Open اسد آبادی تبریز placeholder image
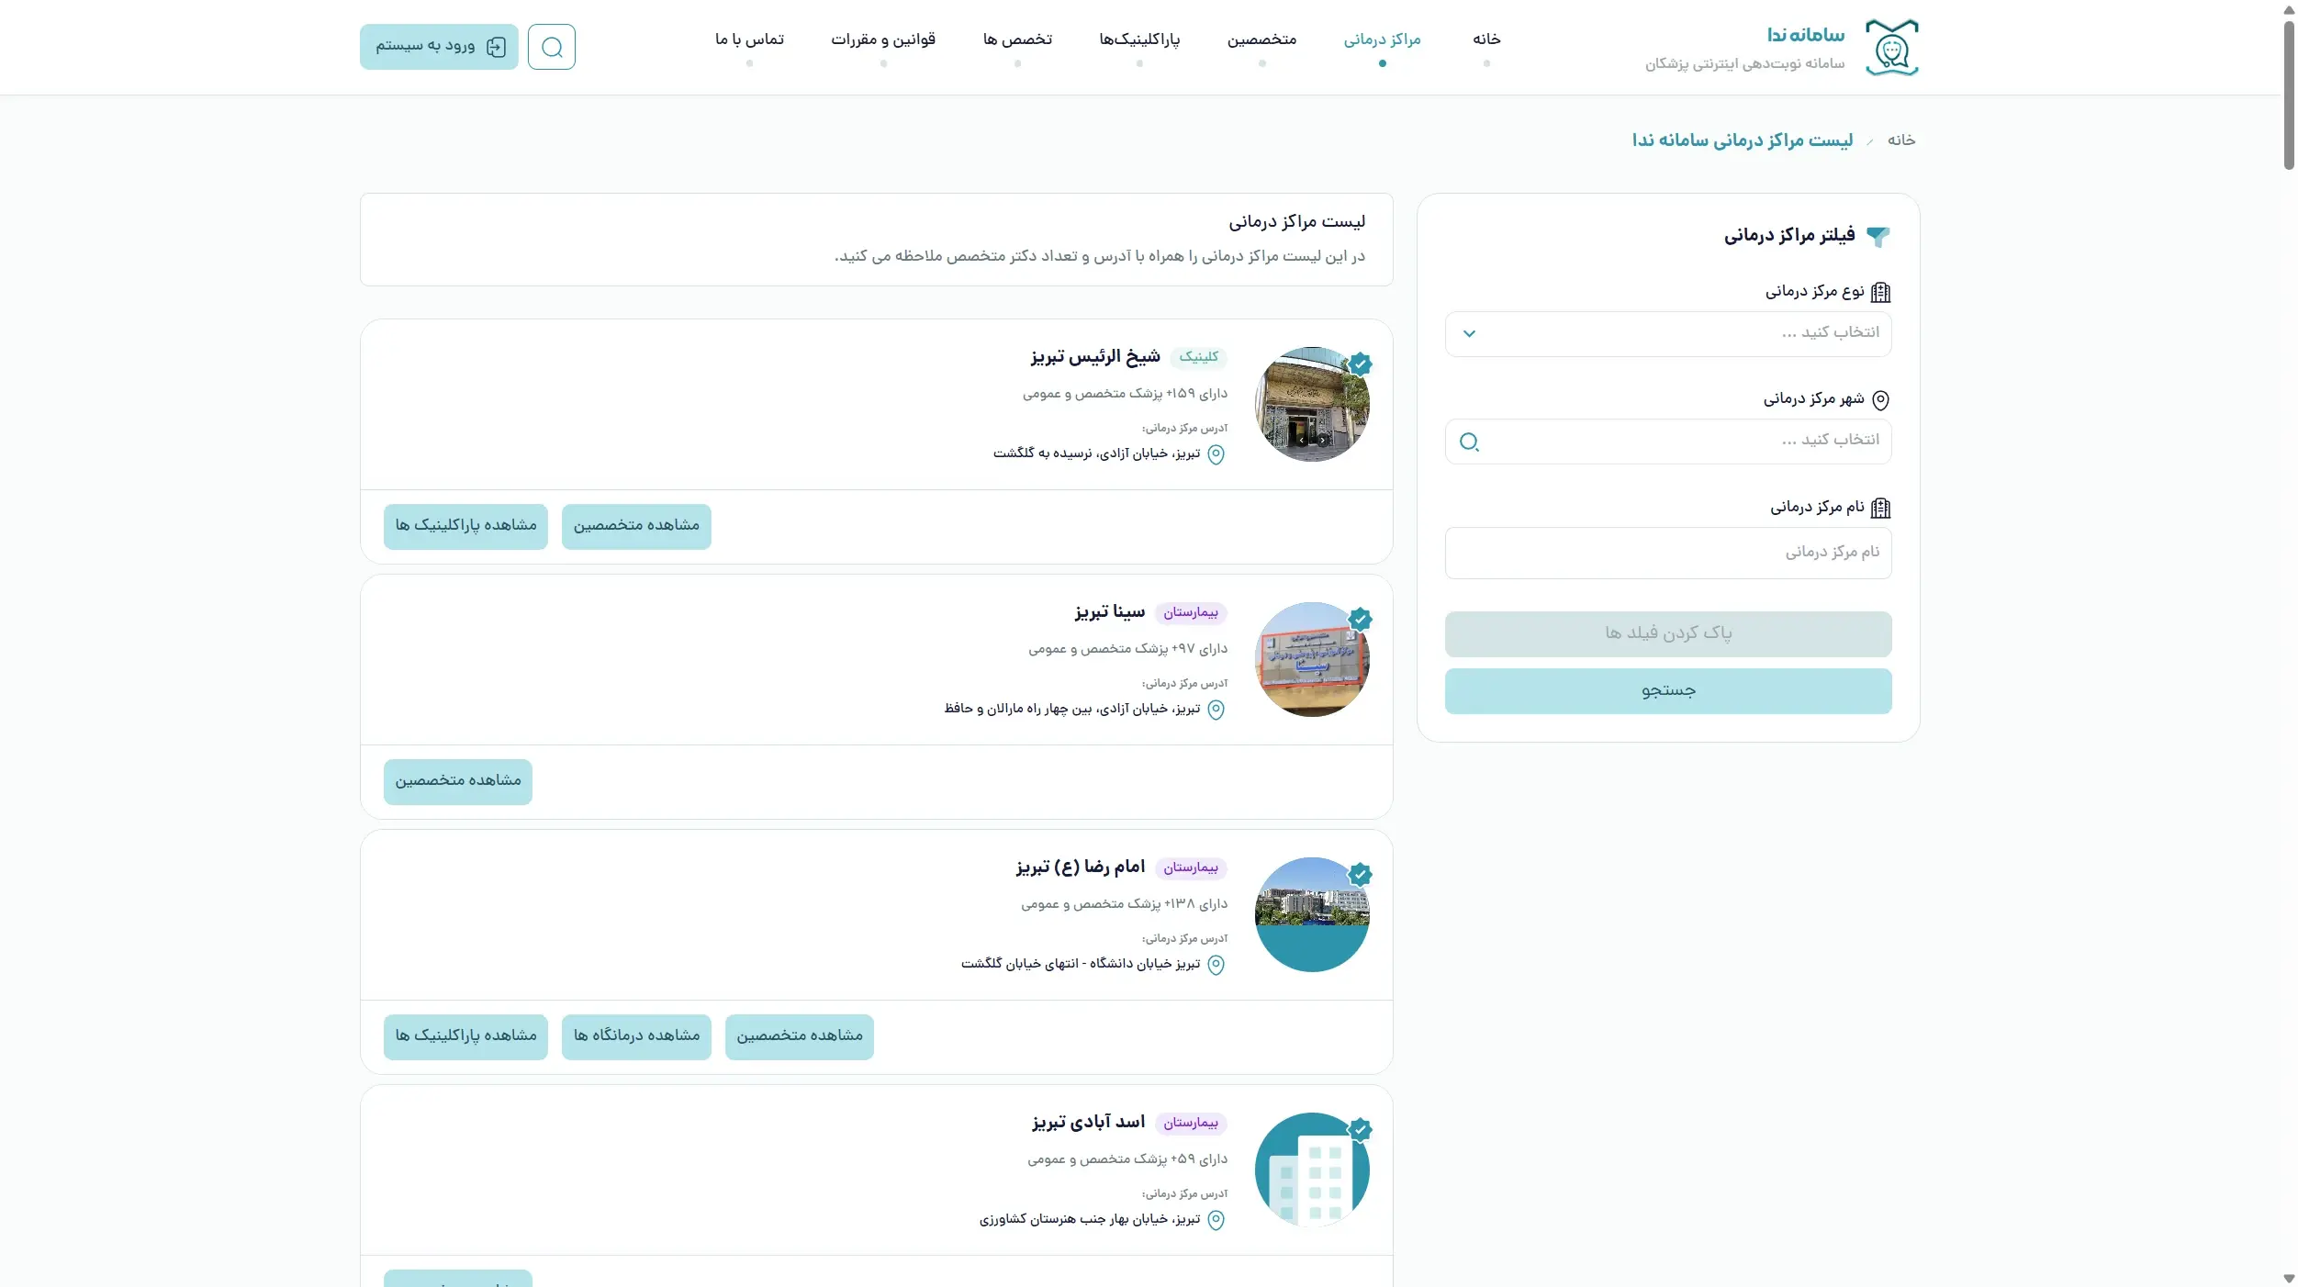The width and height of the screenshot is (2298, 1287). (1312, 1170)
